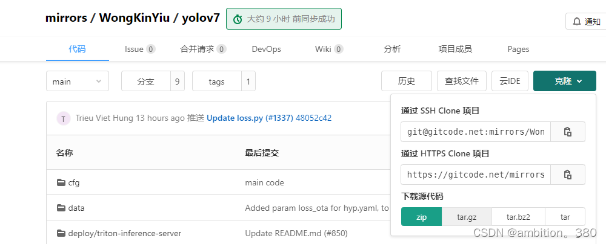Open commit hash 48052c42

coord(313,118)
